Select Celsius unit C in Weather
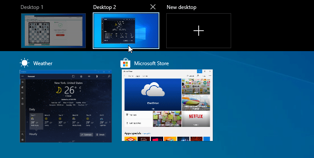Viewport: 314px width, 158px height. [80, 88]
